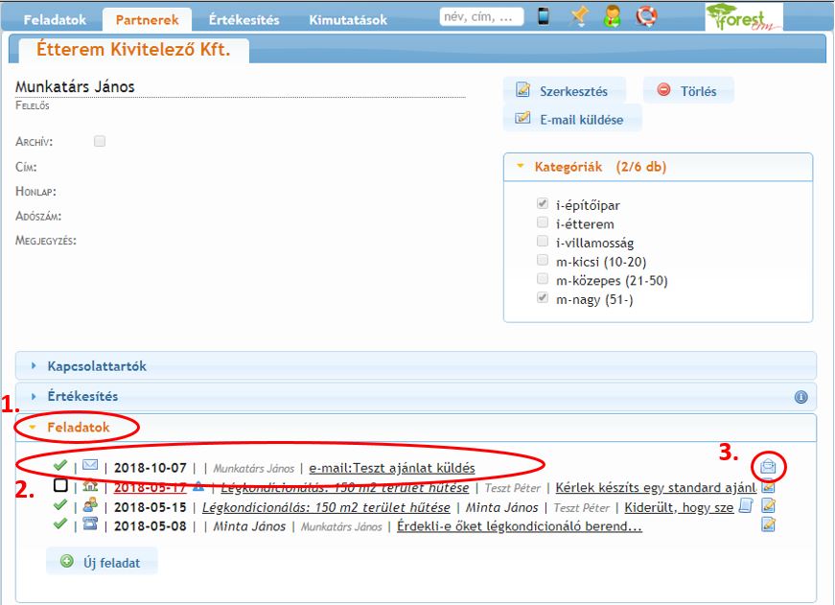This screenshot has height=605, width=835.
Task: Check the i-étterem category
Action: [x=544, y=223]
